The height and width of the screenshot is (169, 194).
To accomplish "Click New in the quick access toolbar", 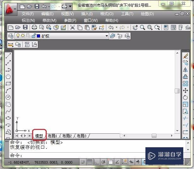I will tap(22, 6).
